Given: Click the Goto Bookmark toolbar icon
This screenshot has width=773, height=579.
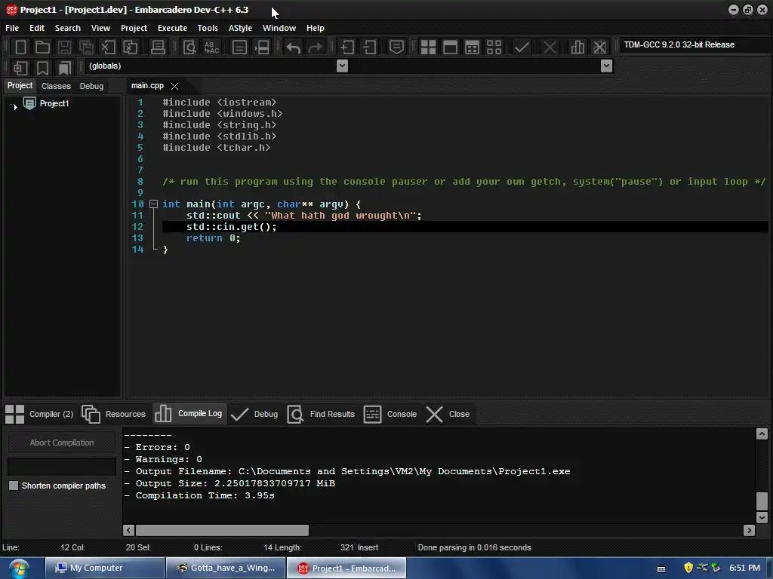Looking at the screenshot, I should click(65, 67).
